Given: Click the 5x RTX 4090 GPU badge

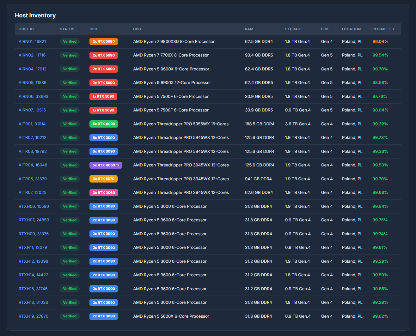Looking at the screenshot, I should click(104, 124).
